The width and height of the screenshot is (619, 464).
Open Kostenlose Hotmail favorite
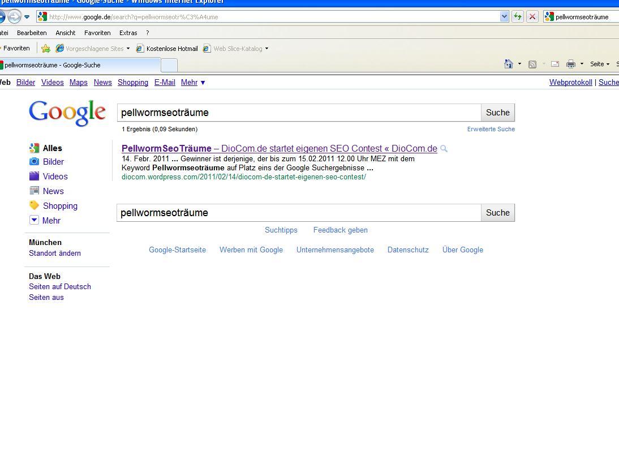click(x=167, y=49)
